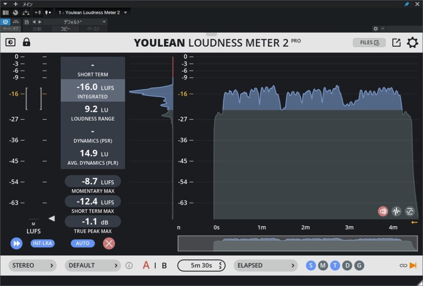Select the メイン tab

click(28, 4)
